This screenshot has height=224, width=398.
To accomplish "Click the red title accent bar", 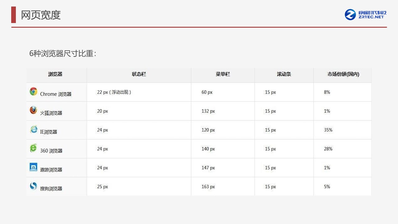I will tap(13, 15).
